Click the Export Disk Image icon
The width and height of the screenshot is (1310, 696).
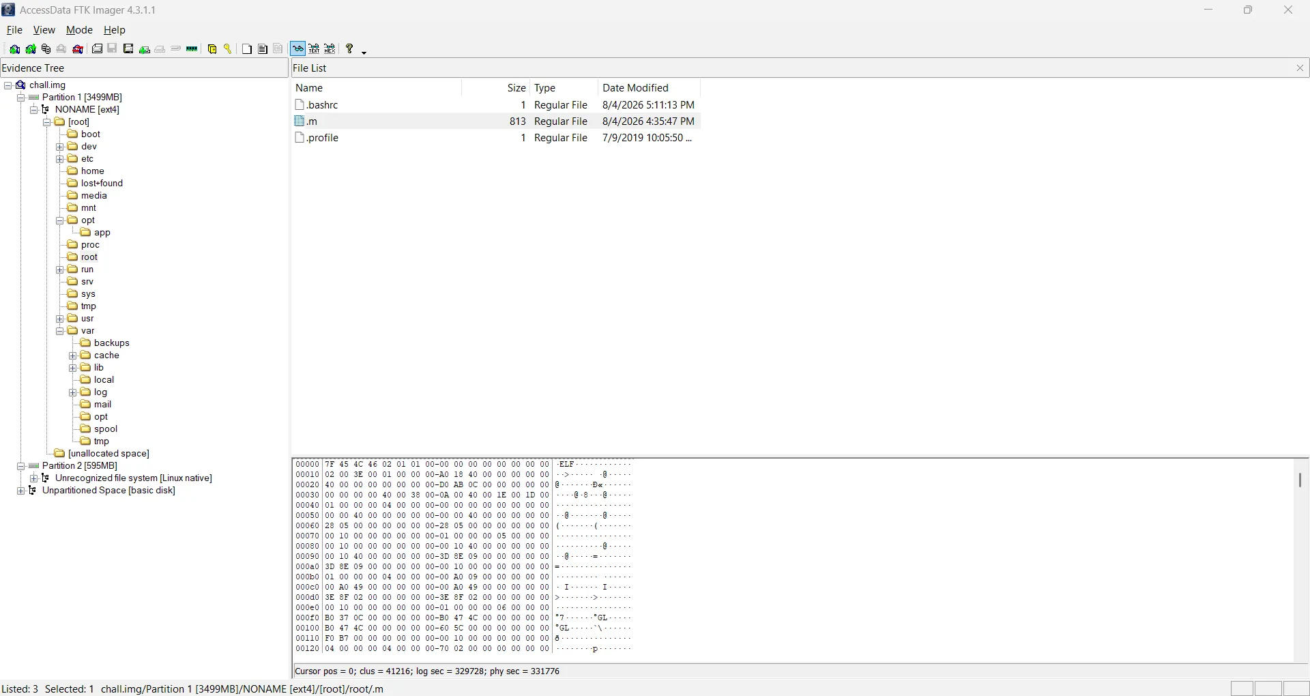[x=113, y=49]
